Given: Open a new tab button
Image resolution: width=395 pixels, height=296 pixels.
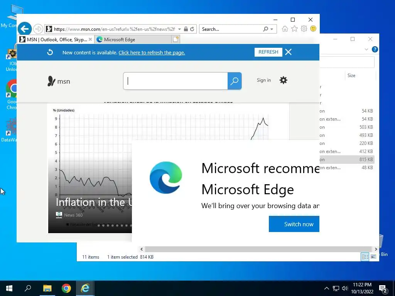Looking at the screenshot, I should (x=176, y=39).
